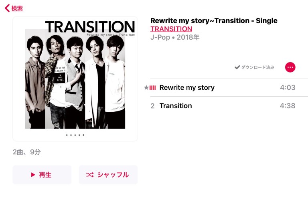This screenshot has height=210, width=308.
Task: Tap the 4:03 duration
Action: 287,88
